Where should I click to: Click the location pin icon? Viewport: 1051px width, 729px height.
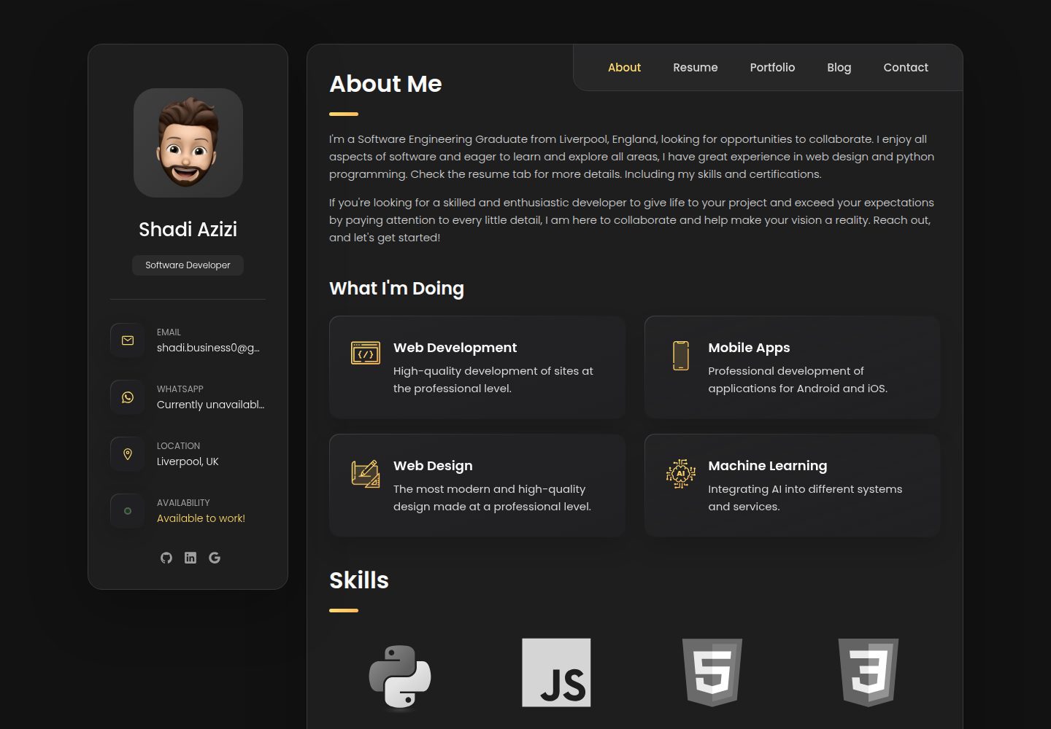point(128,454)
